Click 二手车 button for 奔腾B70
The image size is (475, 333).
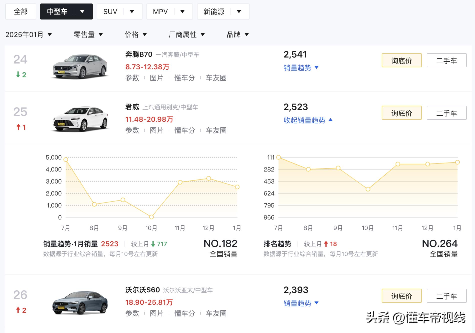point(446,60)
